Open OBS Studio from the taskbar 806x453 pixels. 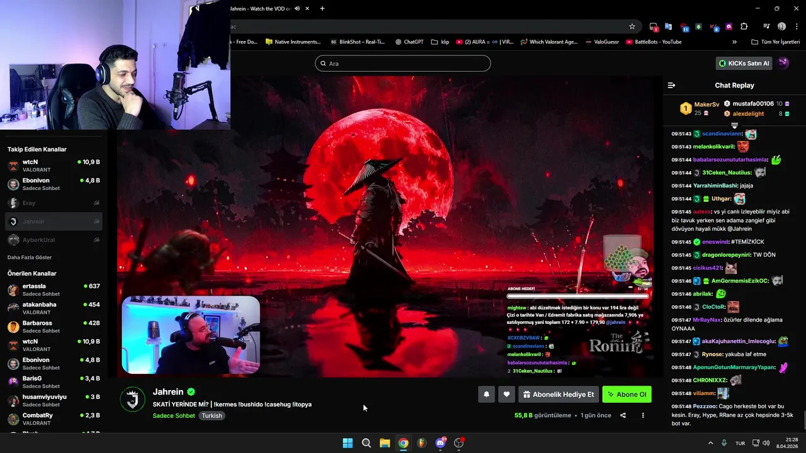coord(459,443)
